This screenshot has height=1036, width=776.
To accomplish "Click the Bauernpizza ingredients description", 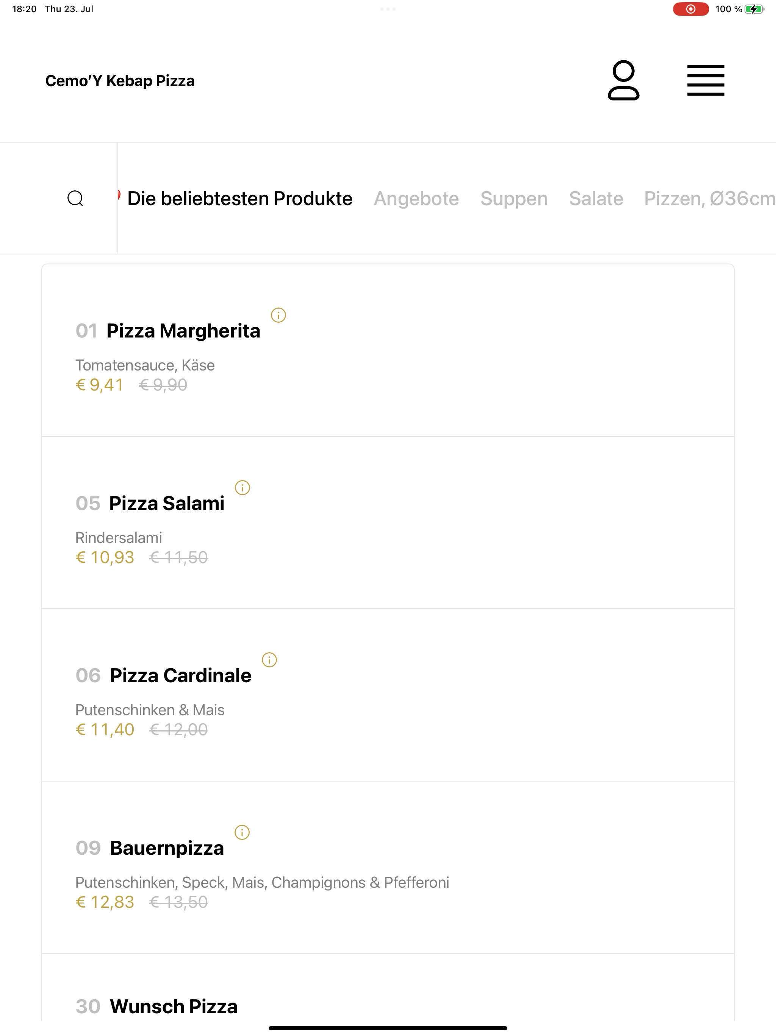I will (x=262, y=882).
